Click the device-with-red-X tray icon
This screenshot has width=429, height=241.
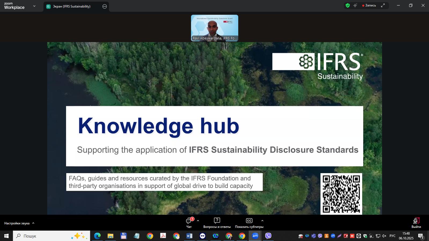(301, 236)
